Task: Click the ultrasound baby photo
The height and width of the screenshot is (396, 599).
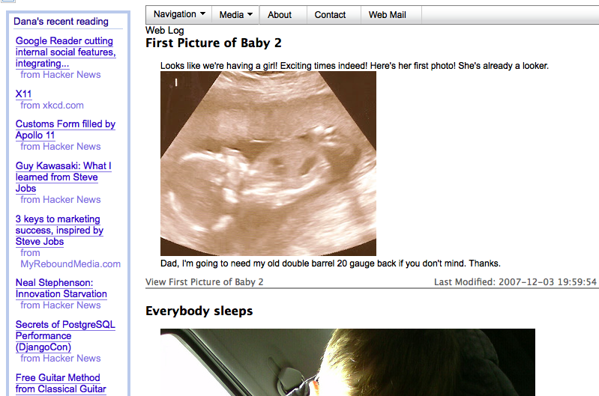Action: [268, 163]
